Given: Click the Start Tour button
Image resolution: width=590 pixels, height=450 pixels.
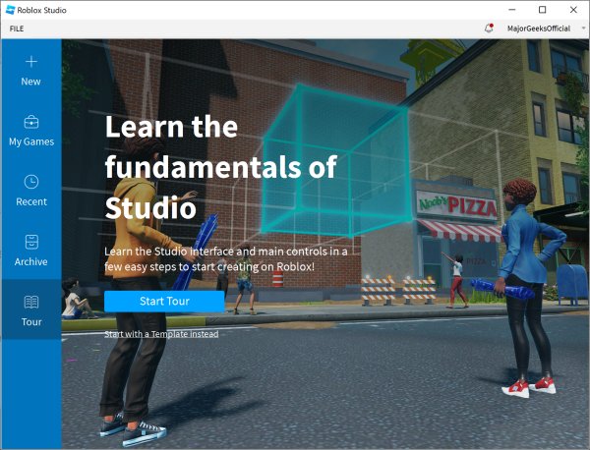Looking at the screenshot, I should [164, 301].
